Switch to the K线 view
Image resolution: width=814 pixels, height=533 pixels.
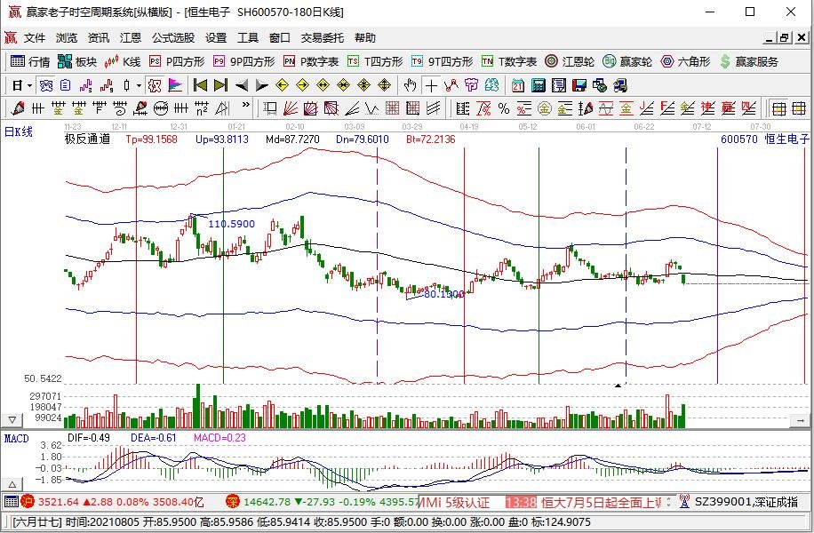pos(123,62)
